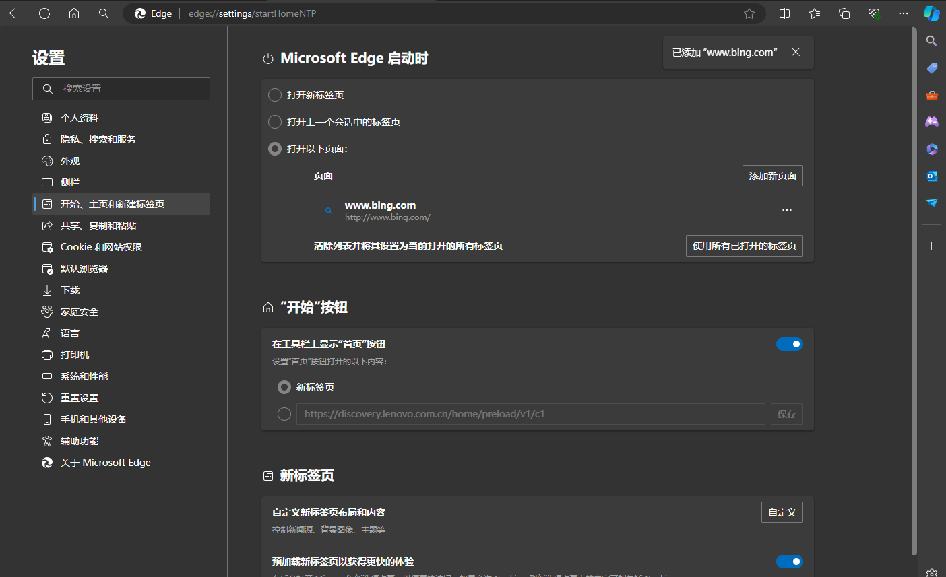Click the search magnifier icon in toolbar
The image size is (946, 577).
(104, 13)
